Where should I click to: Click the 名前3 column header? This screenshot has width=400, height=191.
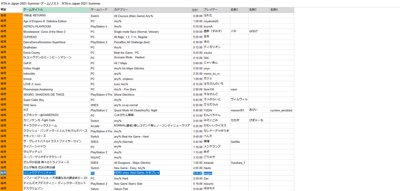259,10
